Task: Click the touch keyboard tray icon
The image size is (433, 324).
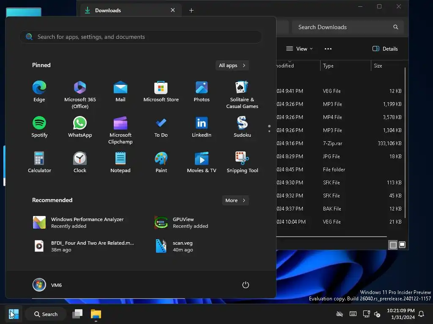Action: [353, 314]
